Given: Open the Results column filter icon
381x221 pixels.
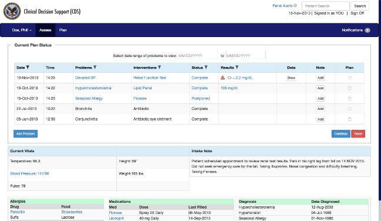Looking at the screenshot, I should click(237, 67).
